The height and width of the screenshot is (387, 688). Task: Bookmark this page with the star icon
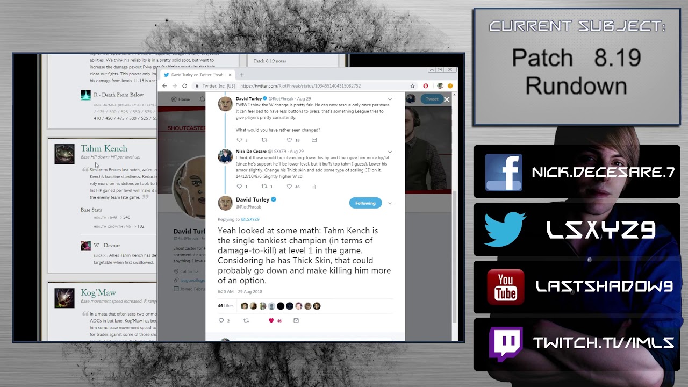click(x=412, y=86)
